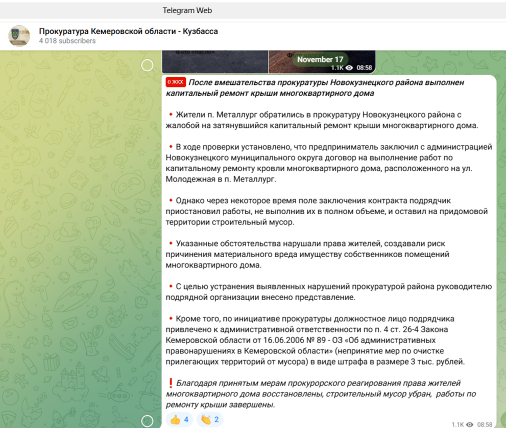Click the red diamond bullet before Жители

click(x=171, y=115)
